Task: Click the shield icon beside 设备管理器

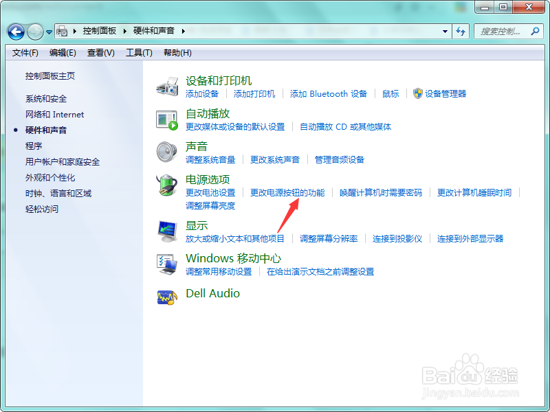Action: click(418, 93)
